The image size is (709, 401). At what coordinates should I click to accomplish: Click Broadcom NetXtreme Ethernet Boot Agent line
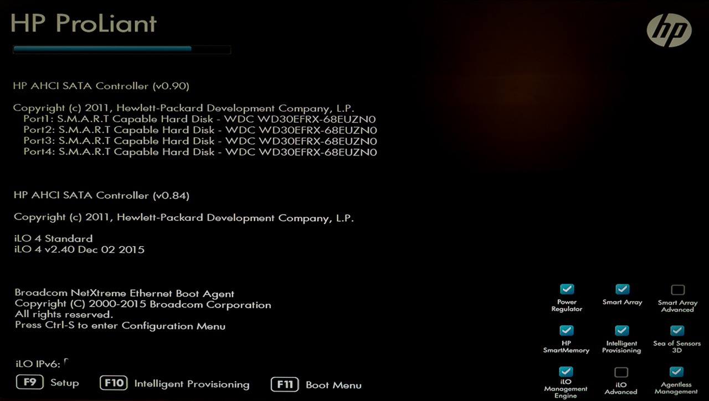click(125, 294)
